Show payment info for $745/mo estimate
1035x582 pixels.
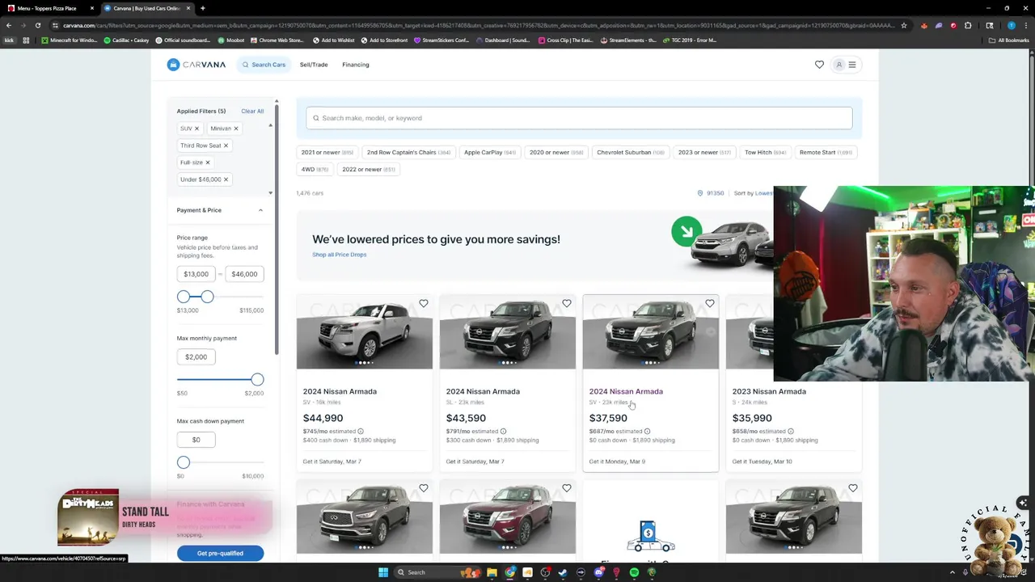(x=361, y=432)
